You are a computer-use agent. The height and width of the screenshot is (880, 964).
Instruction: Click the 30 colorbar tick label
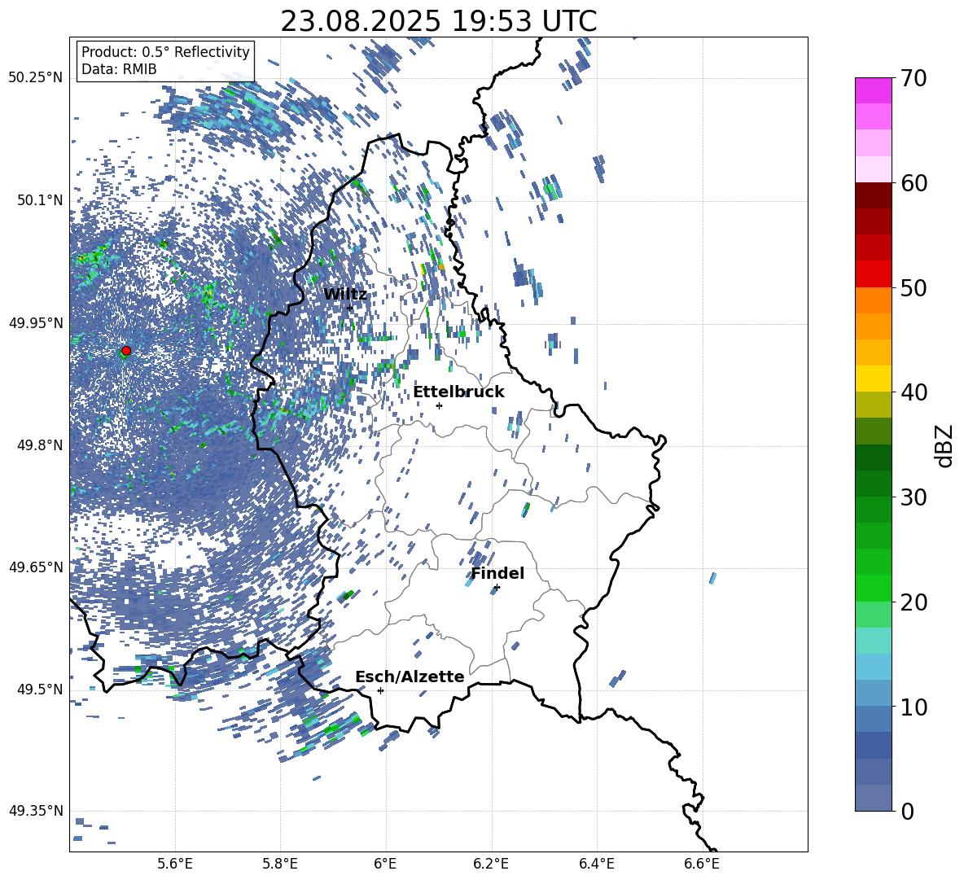[x=914, y=497]
